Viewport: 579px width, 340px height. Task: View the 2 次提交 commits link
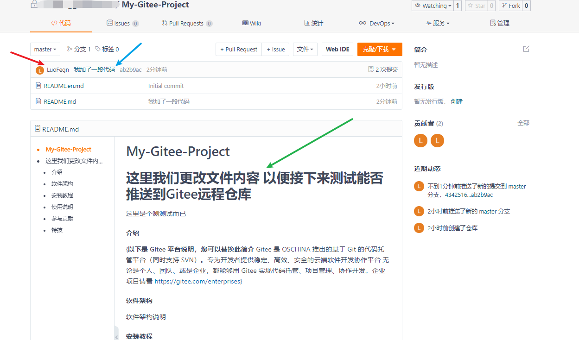[383, 69]
